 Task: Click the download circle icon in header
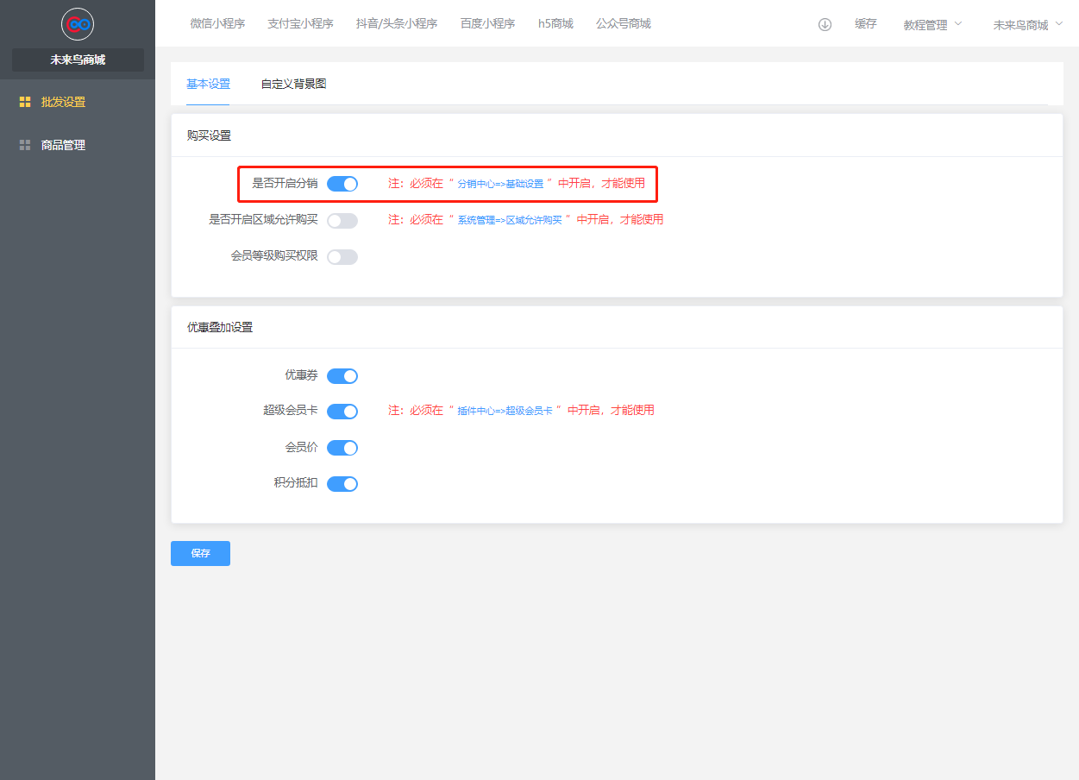pyautogui.click(x=825, y=24)
